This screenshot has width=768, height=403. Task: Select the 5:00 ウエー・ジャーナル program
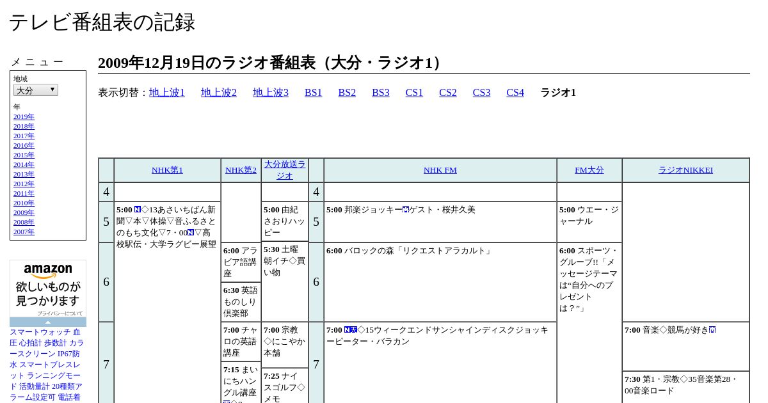coord(589,222)
